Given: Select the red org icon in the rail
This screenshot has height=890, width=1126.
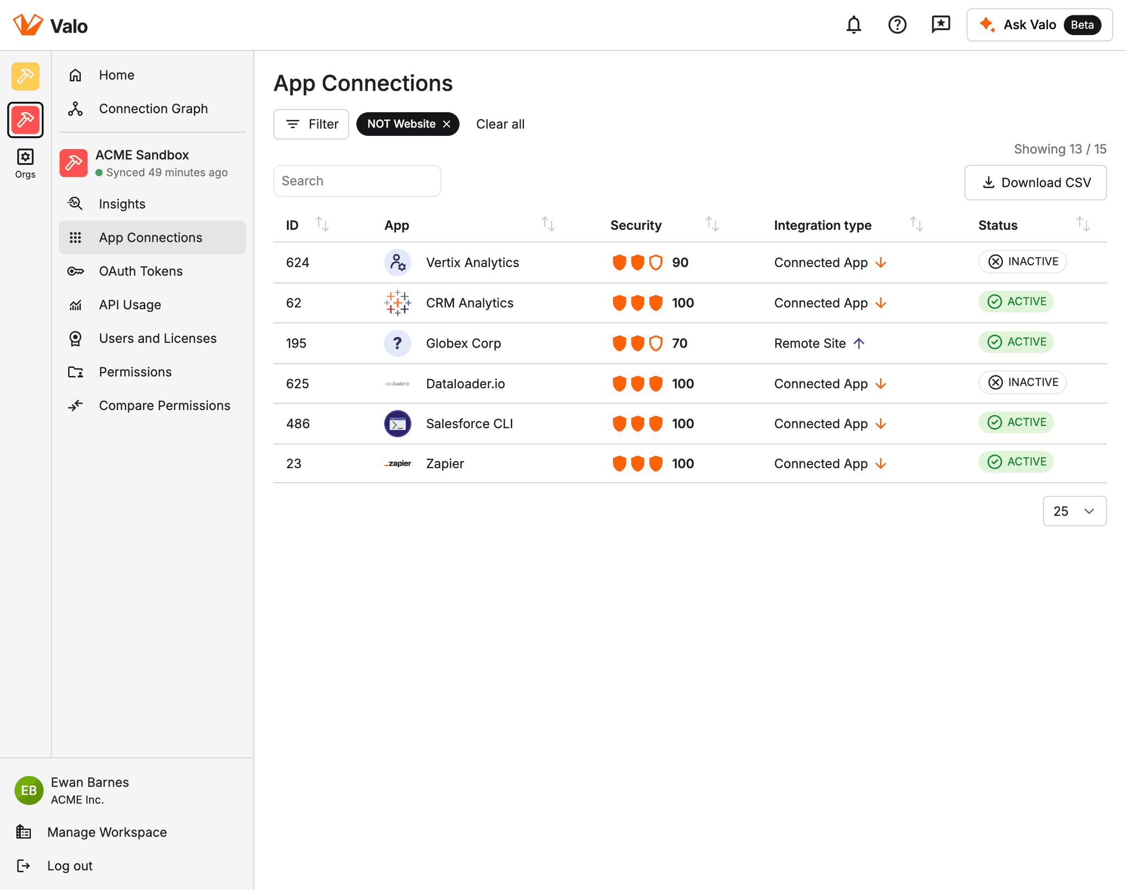Looking at the screenshot, I should (25, 119).
